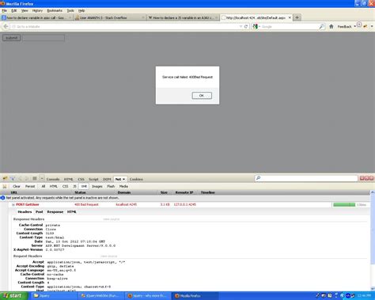375x300 pixels.
Task: Clear the Net panel request list
Action: (x=17, y=186)
